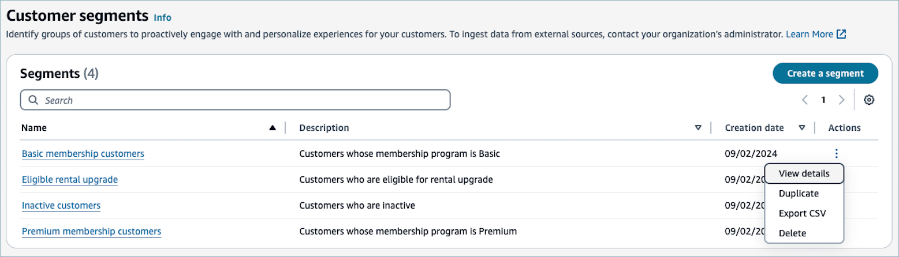899x257 pixels.
Task: Select Export CSV menu option
Action: (x=802, y=213)
